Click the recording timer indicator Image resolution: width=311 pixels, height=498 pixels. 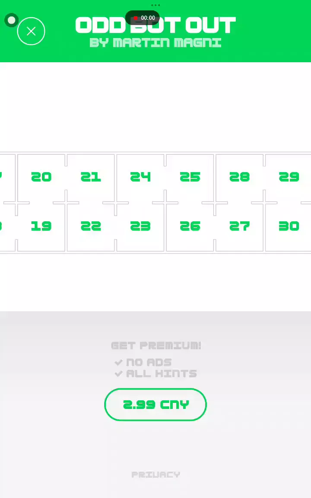pyautogui.click(x=143, y=18)
